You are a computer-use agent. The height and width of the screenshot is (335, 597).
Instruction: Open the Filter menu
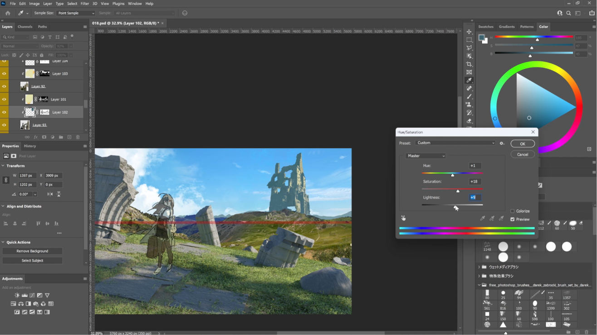click(85, 4)
